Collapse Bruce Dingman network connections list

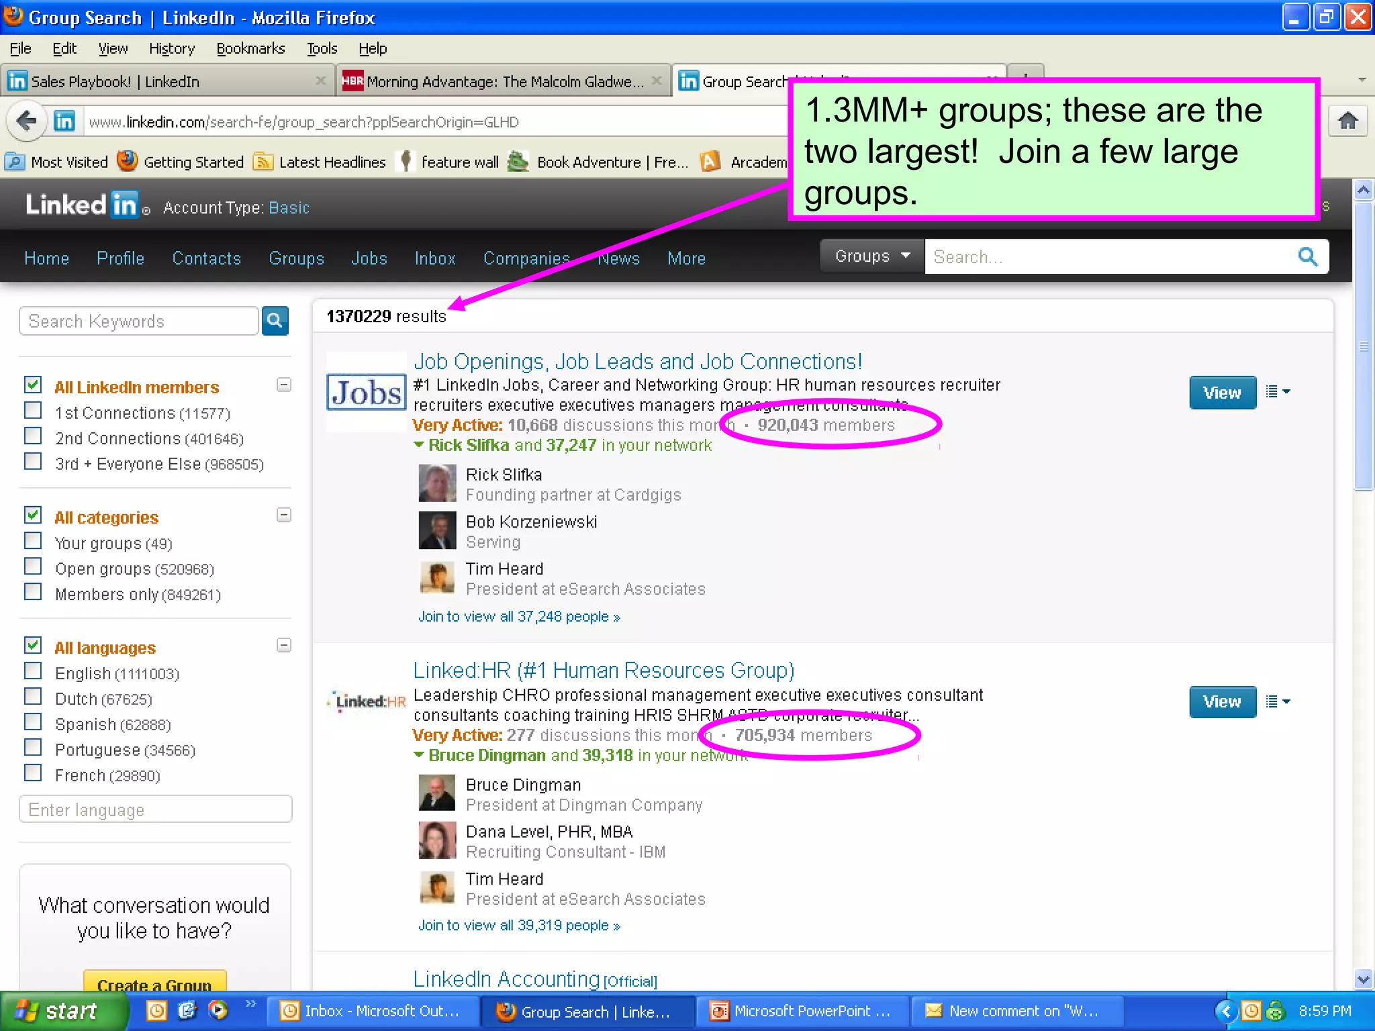418,754
